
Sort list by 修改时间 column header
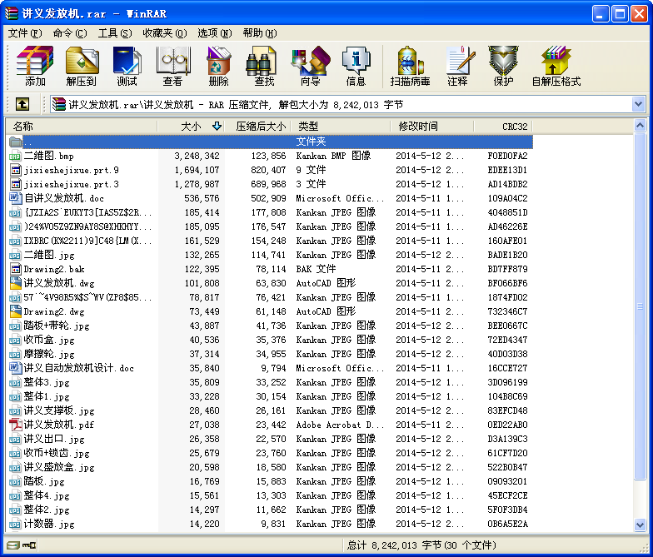[x=418, y=127]
